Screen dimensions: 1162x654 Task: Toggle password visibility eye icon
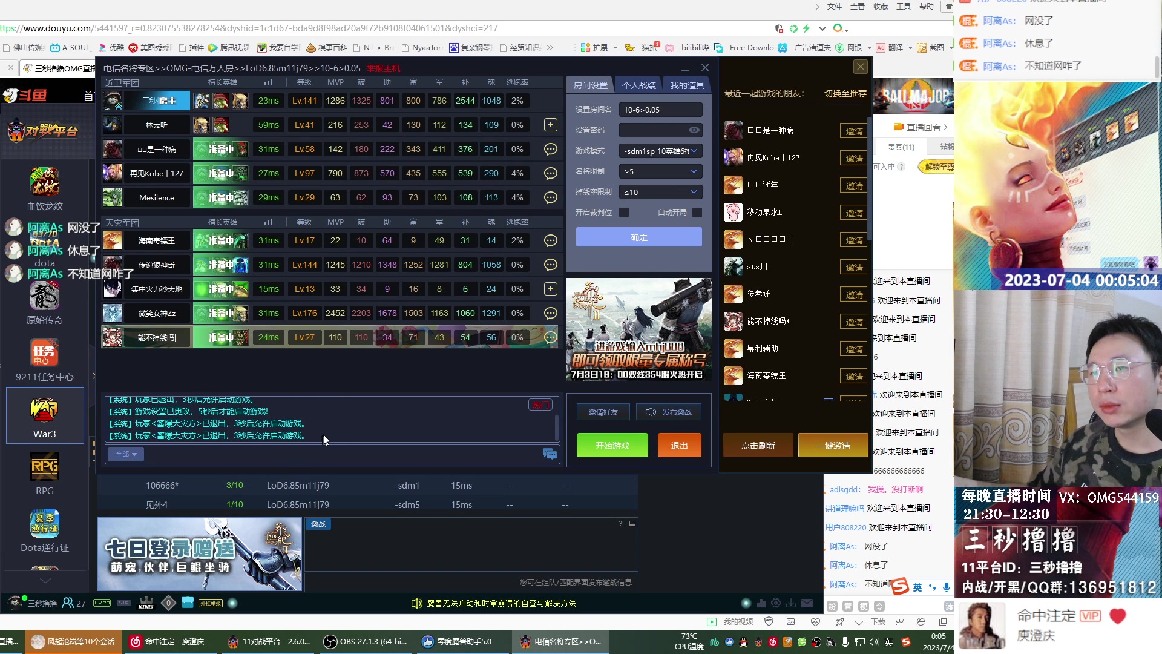click(x=694, y=130)
